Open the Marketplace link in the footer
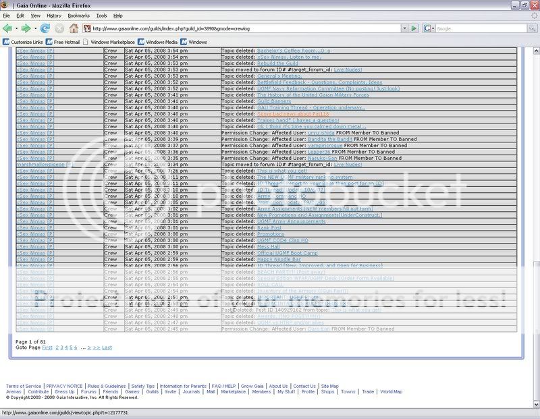540x419 pixels. pyautogui.click(x=234, y=391)
